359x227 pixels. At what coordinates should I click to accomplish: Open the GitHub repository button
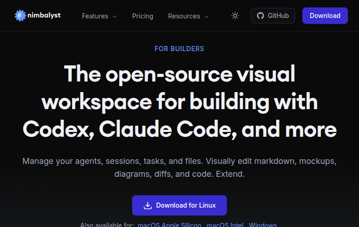coord(272,16)
